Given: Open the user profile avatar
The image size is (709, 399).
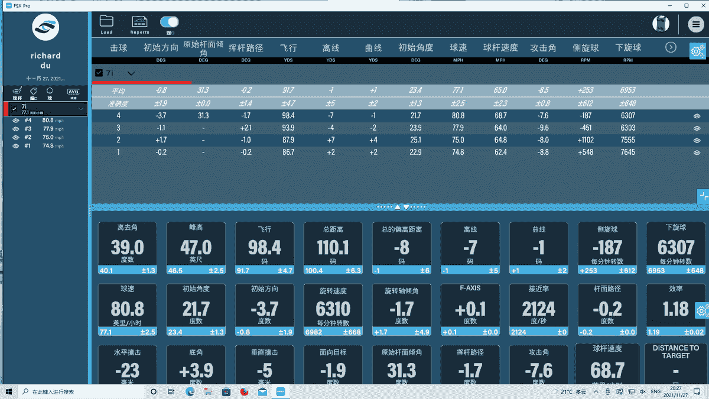Looking at the screenshot, I should pyautogui.click(x=661, y=24).
